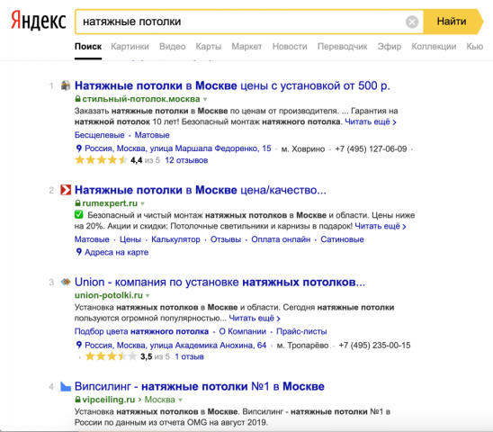Click map pin beside улица Академика Анохина
This screenshot has height=432, width=493.
(x=78, y=346)
